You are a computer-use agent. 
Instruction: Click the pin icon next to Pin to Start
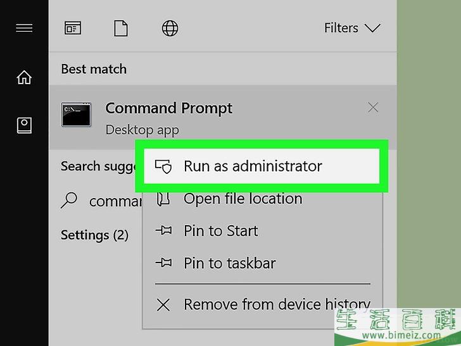tap(164, 230)
